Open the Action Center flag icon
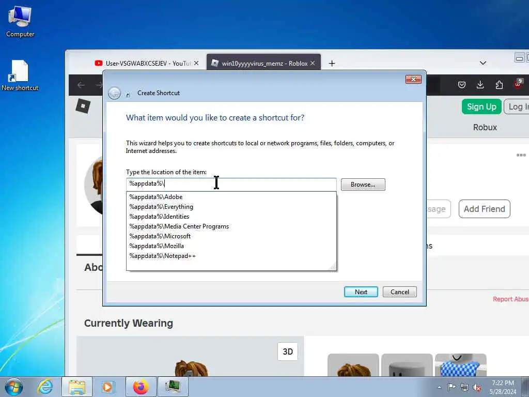529x397 pixels. [451, 387]
